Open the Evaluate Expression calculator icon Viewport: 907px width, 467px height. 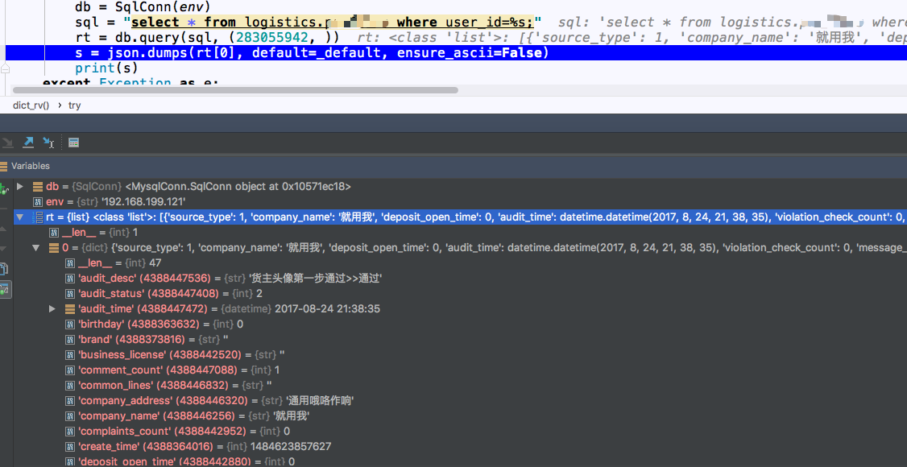pyautogui.click(x=72, y=143)
